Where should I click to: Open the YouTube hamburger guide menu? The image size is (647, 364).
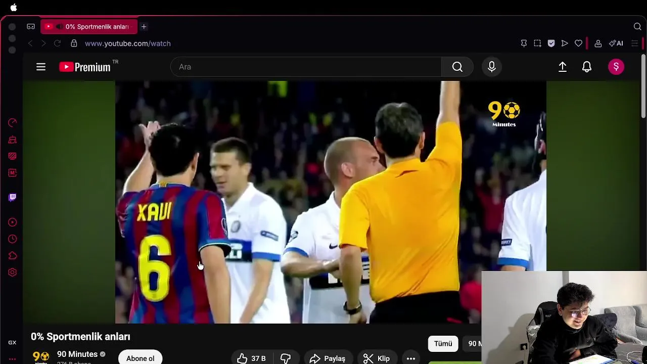[41, 67]
